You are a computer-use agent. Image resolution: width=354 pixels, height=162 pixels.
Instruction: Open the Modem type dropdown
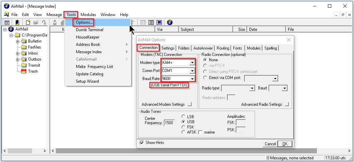click(x=192, y=63)
